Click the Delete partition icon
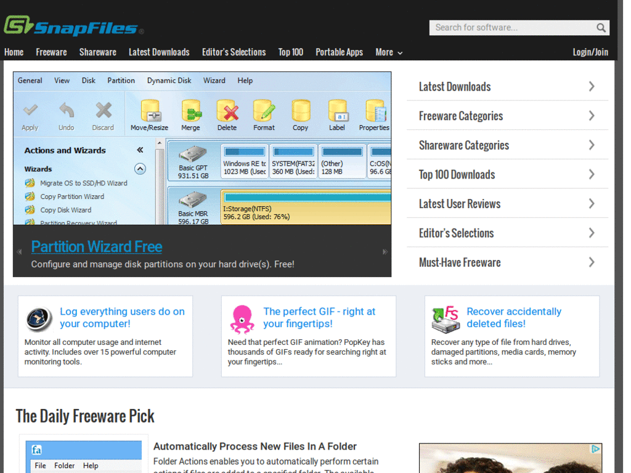This screenshot has height=473, width=631. 227,111
